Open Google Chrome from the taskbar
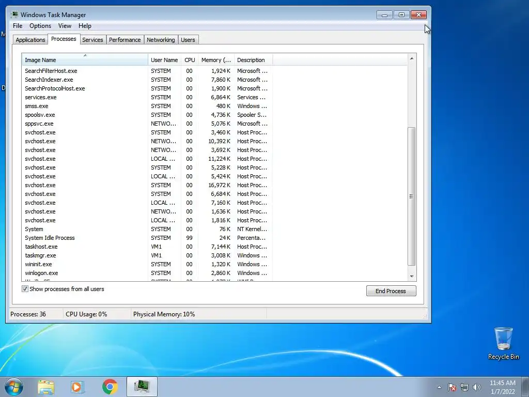The width and height of the screenshot is (529, 397). point(110,387)
